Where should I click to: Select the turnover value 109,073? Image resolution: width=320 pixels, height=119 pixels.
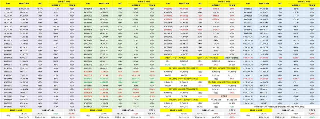[x=216, y=103]
